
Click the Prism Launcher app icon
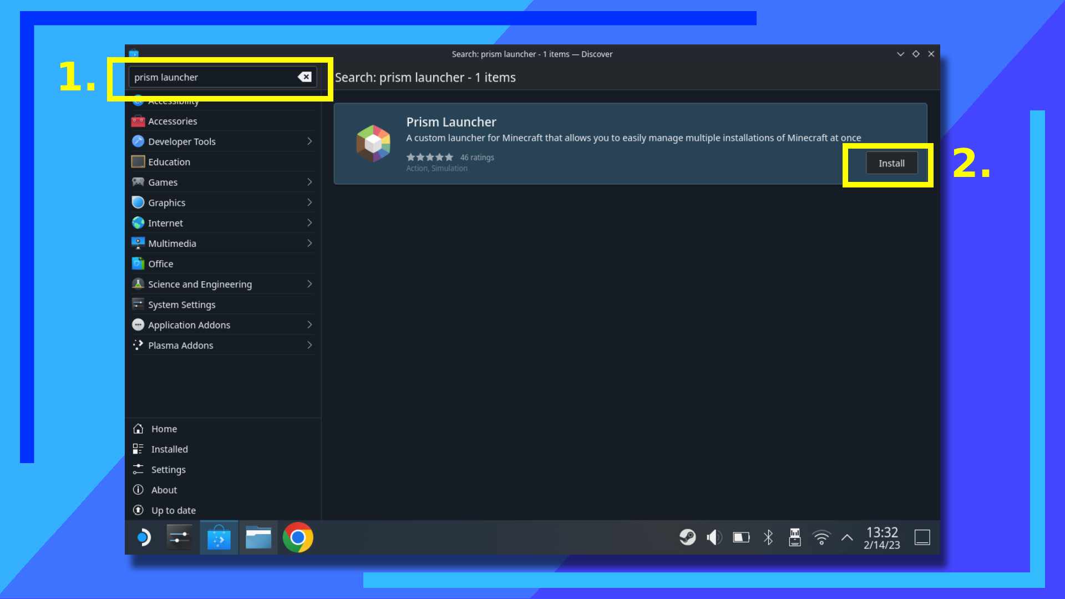(373, 143)
